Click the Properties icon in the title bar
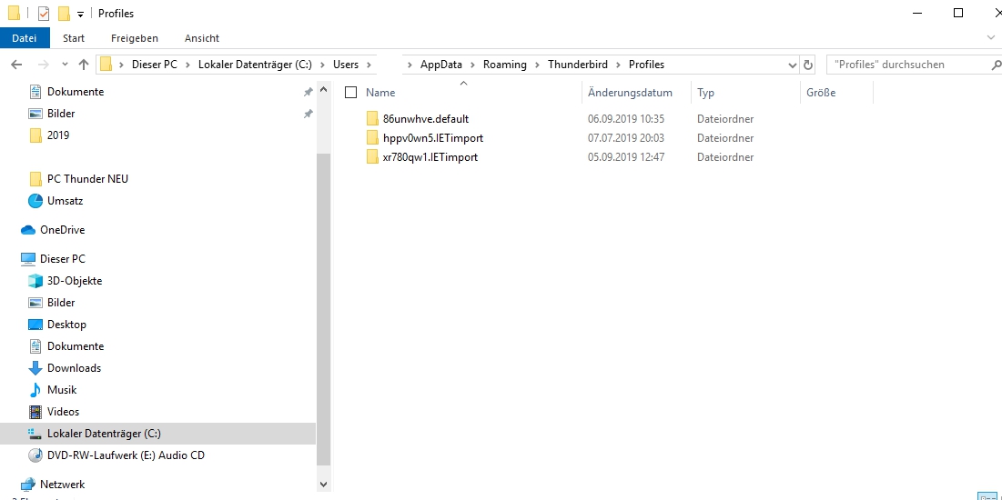The image size is (1002, 500). [44, 14]
